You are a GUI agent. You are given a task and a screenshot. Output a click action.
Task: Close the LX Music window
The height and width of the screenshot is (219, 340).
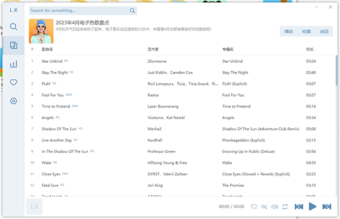point(330,7)
